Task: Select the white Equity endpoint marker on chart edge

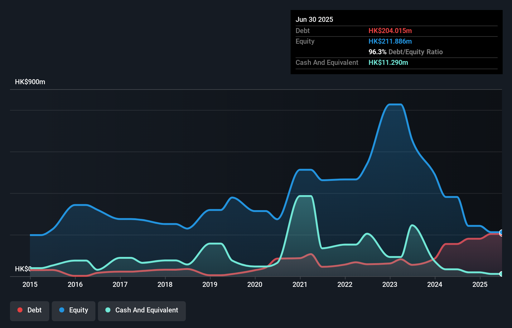Action: (501, 233)
